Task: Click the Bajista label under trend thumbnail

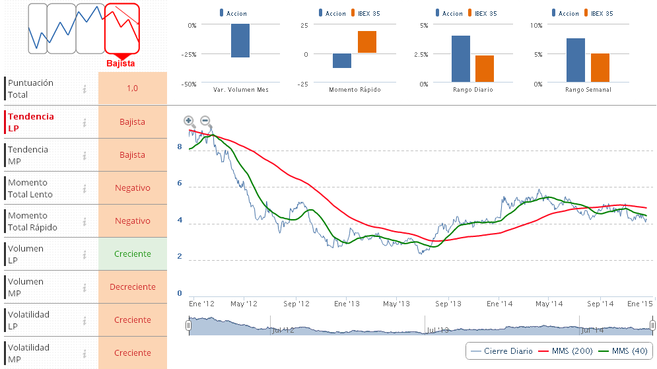Action: click(121, 63)
